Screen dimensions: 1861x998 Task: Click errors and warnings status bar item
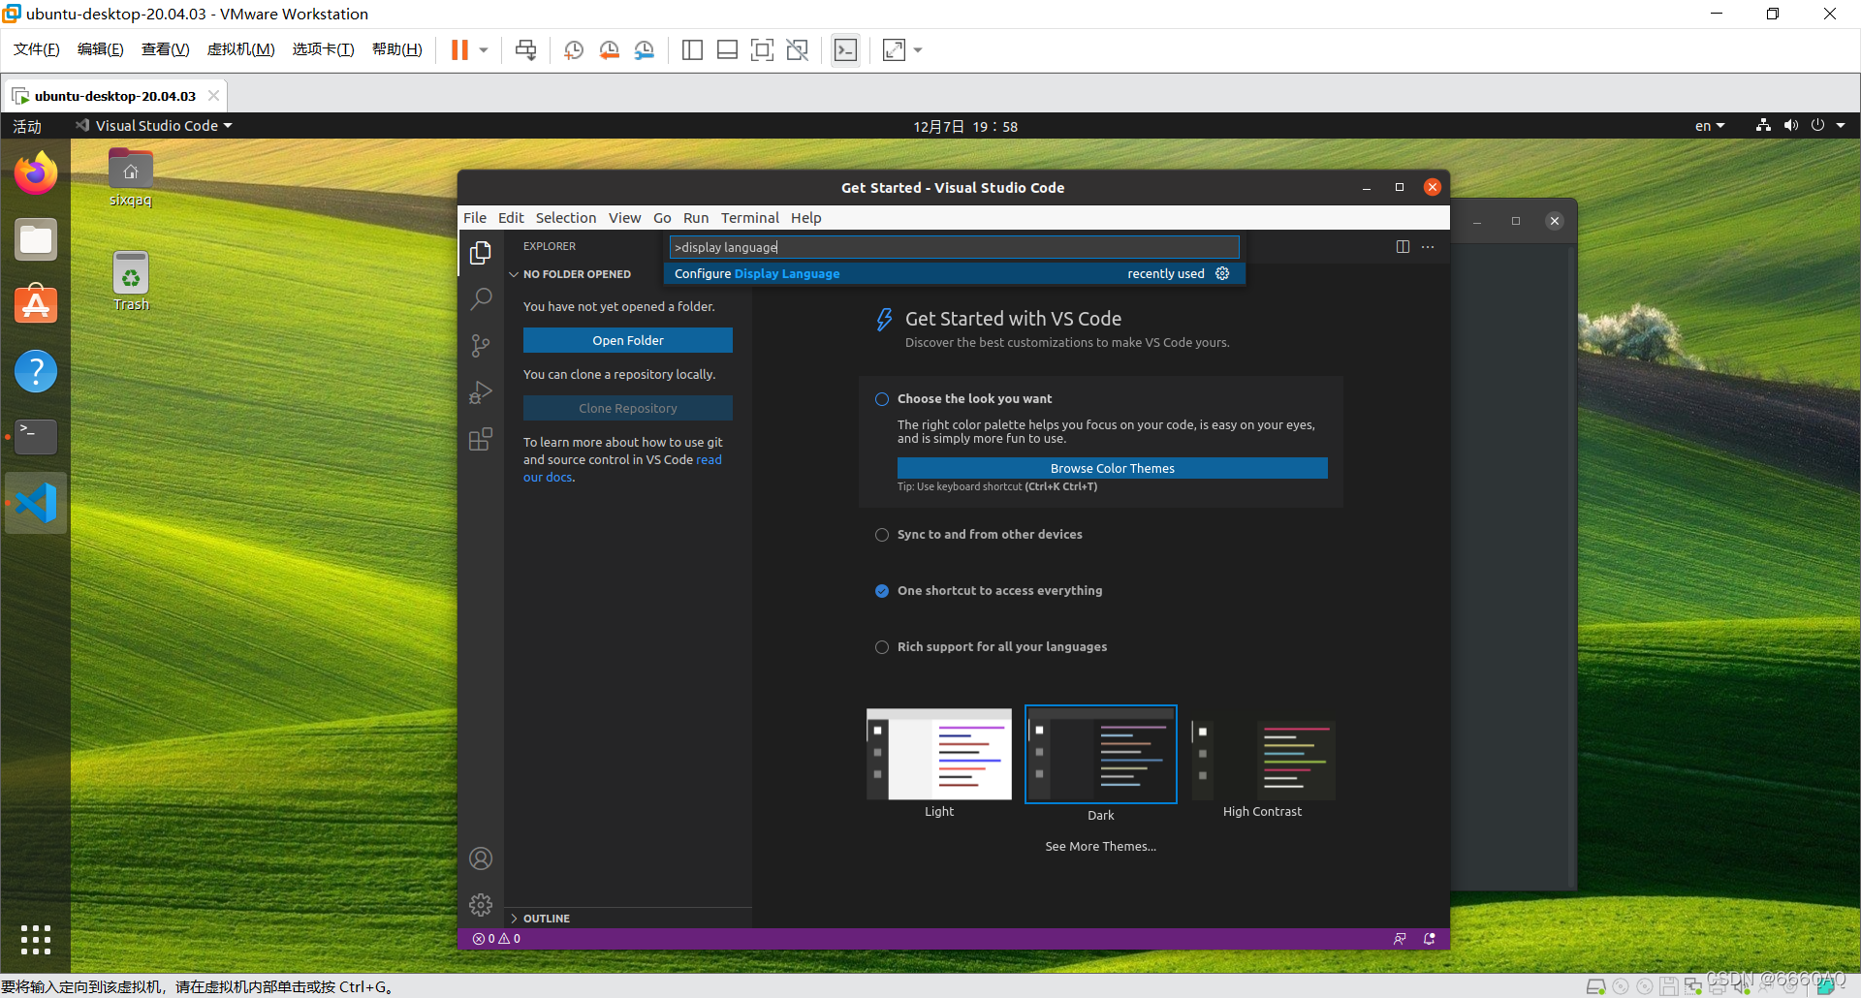496,938
